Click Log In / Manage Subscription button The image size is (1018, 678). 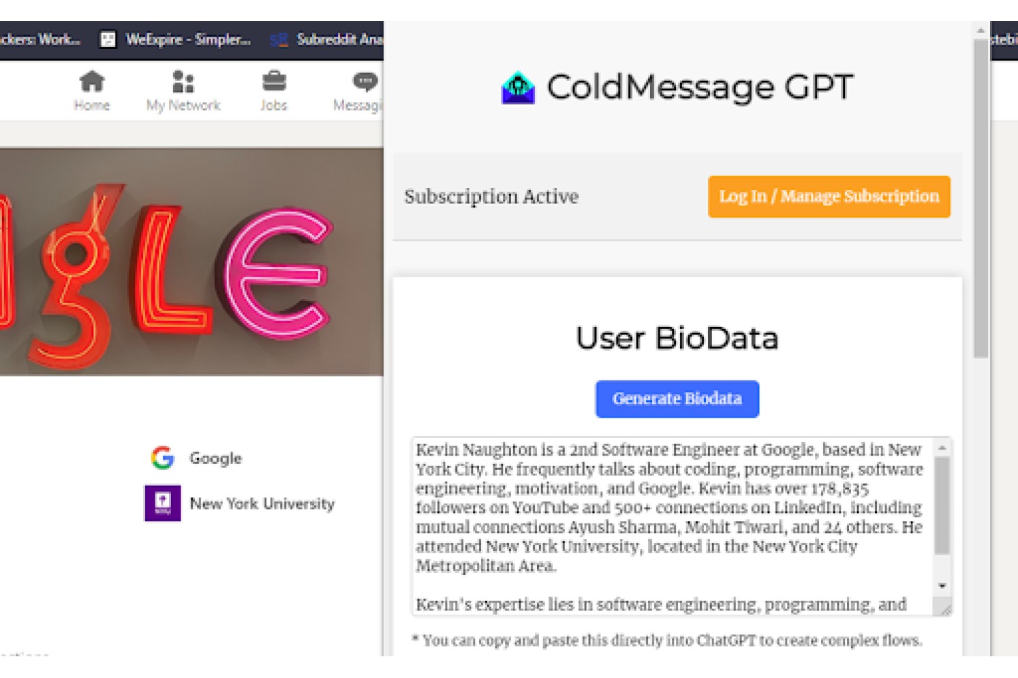pyautogui.click(x=829, y=197)
